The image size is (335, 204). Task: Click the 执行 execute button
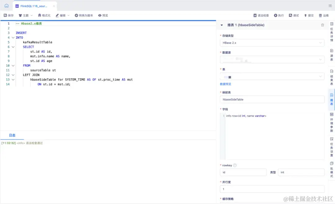pos(279,15)
